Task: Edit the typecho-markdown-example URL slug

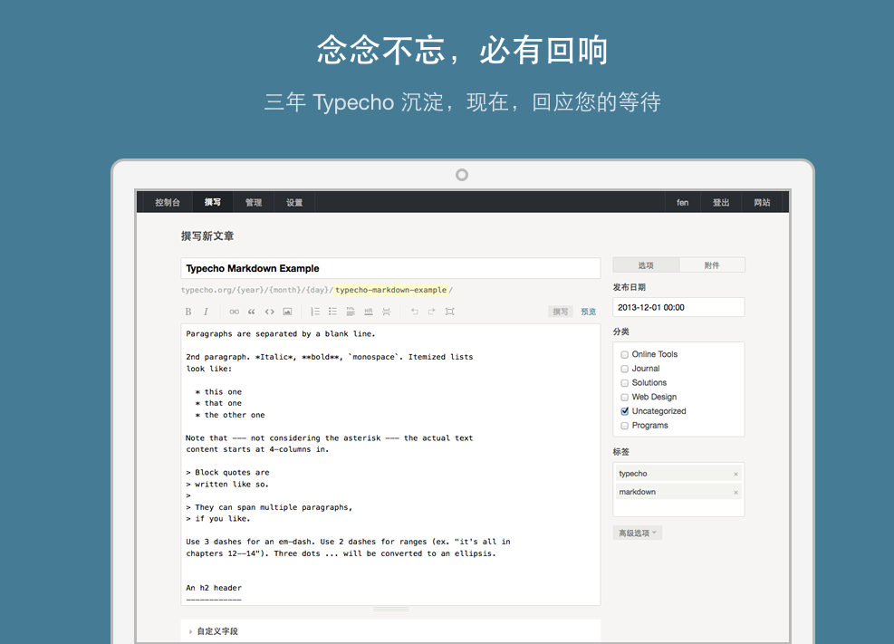Action: point(391,290)
